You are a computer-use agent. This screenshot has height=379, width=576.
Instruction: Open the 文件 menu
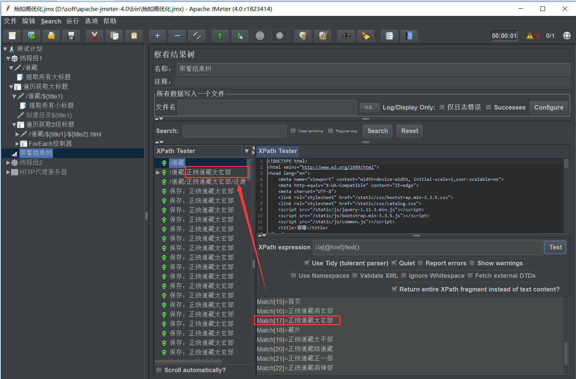[10, 21]
